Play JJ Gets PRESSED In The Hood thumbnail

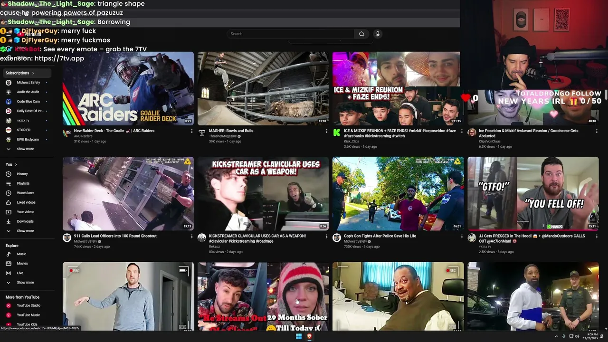tap(533, 193)
